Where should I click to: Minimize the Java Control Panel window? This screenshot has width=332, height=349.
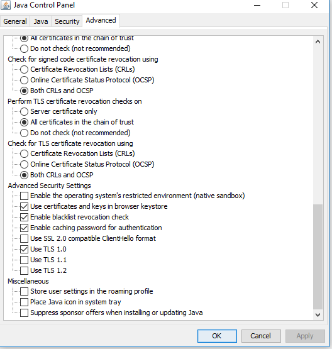[x=257, y=5]
